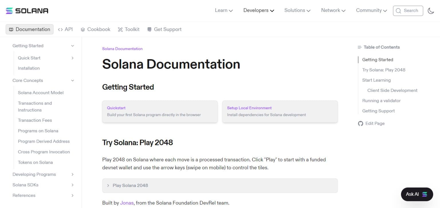Select the API code icon
The height and width of the screenshot is (208, 440).
[x=60, y=29]
